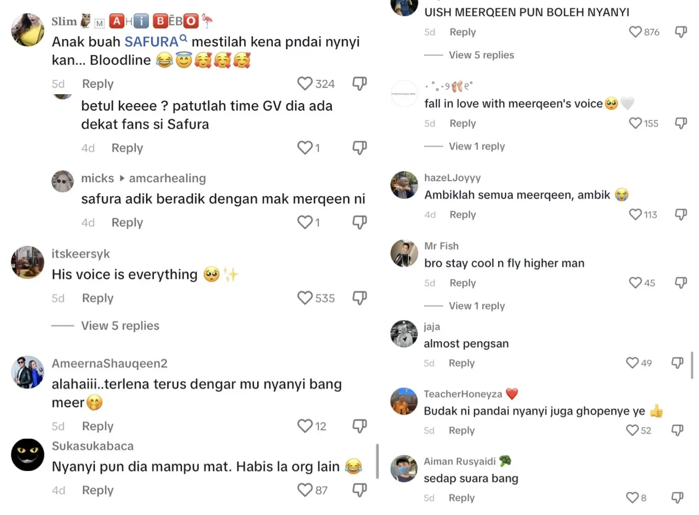
Task: Dislike Slim's comment about SAFURA bloodline
Action: click(360, 84)
